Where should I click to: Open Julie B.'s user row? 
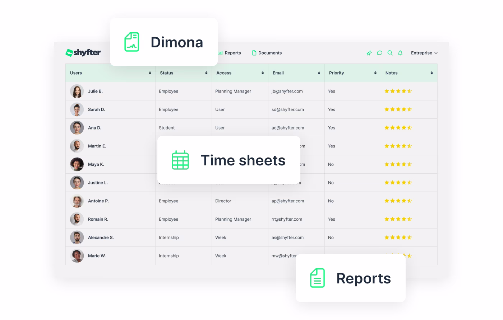coord(95,91)
